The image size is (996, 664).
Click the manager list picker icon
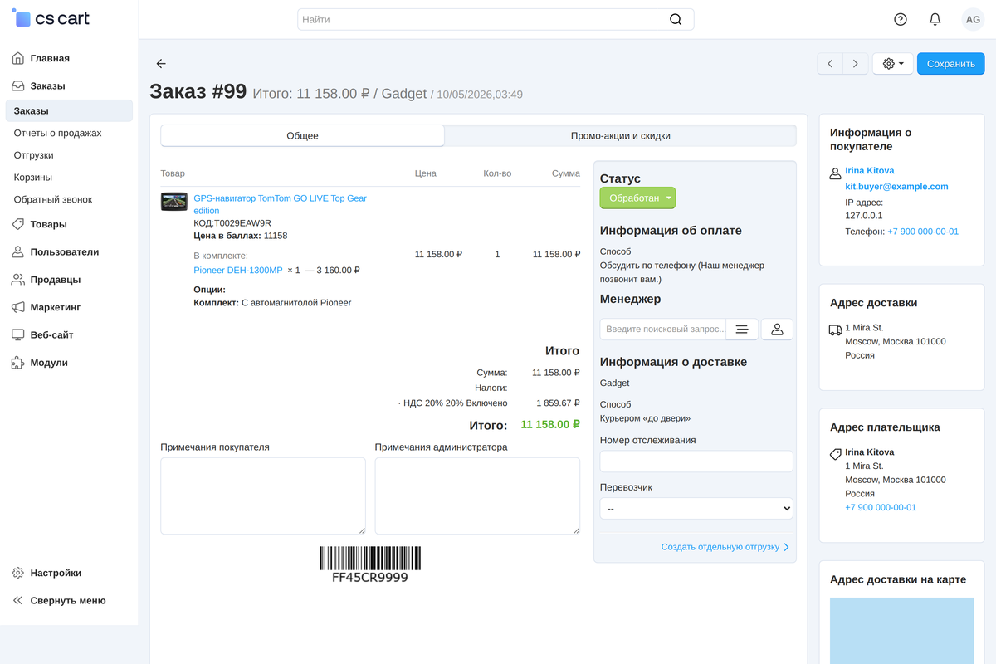pos(742,330)
